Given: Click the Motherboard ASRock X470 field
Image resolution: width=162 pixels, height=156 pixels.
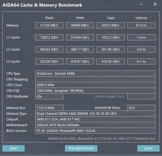Looking at the screenshot, I should pos(95,125).
